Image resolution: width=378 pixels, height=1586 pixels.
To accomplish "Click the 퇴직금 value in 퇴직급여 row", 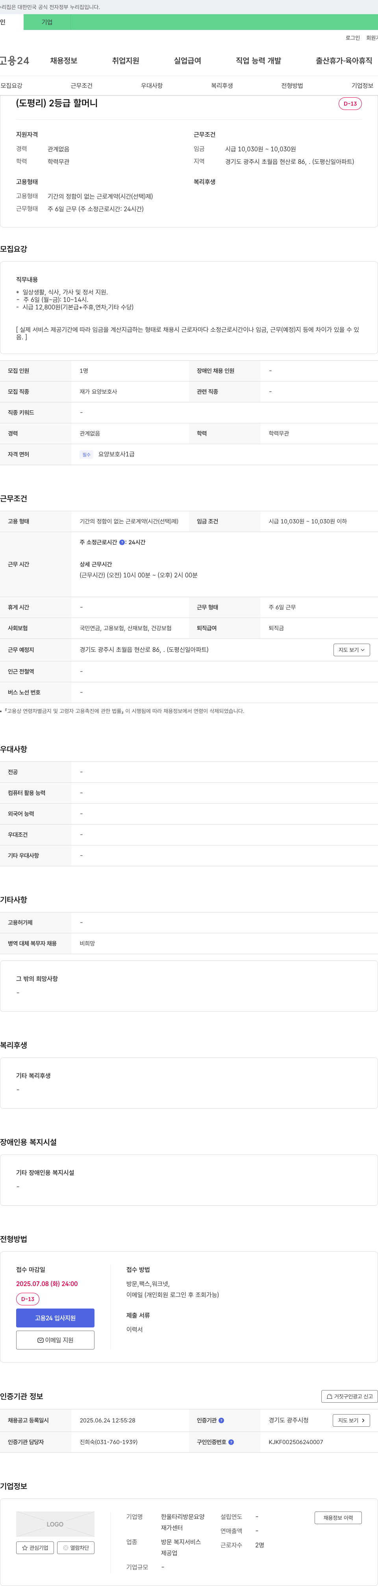I will click(x=276, y=628).
